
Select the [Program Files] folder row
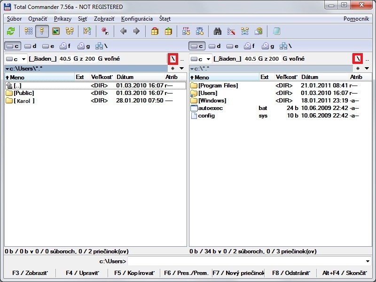click(x=280, y=86)
